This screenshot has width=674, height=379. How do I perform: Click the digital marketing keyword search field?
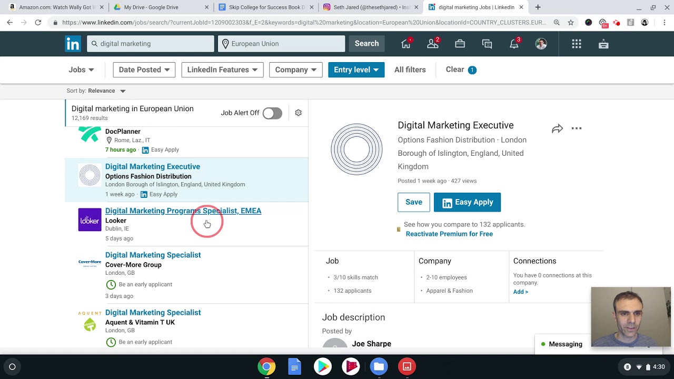151,44
